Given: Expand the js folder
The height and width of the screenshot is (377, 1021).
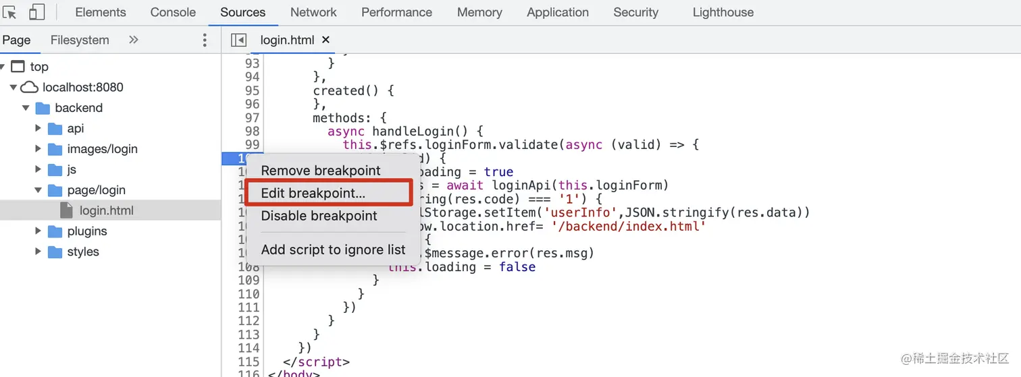Looking at the screenshot, I should point(38,169).
